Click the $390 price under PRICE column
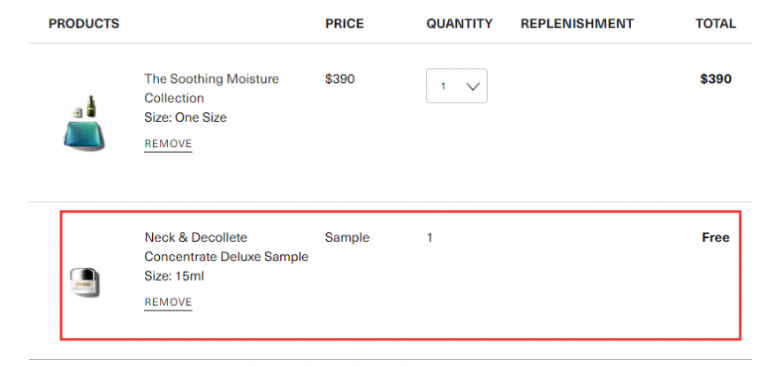760x367 pixels. (x=339, y=79)
